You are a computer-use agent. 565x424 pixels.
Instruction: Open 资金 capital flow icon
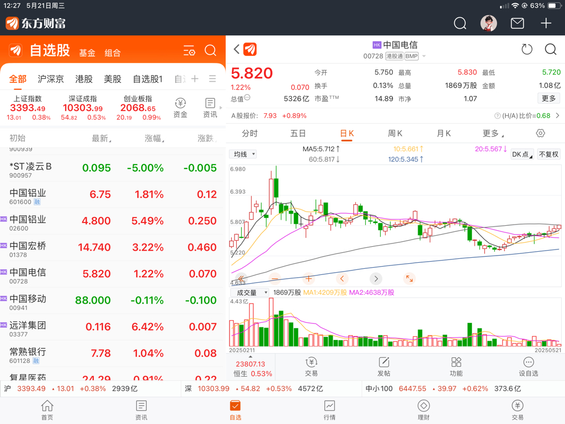180,108
